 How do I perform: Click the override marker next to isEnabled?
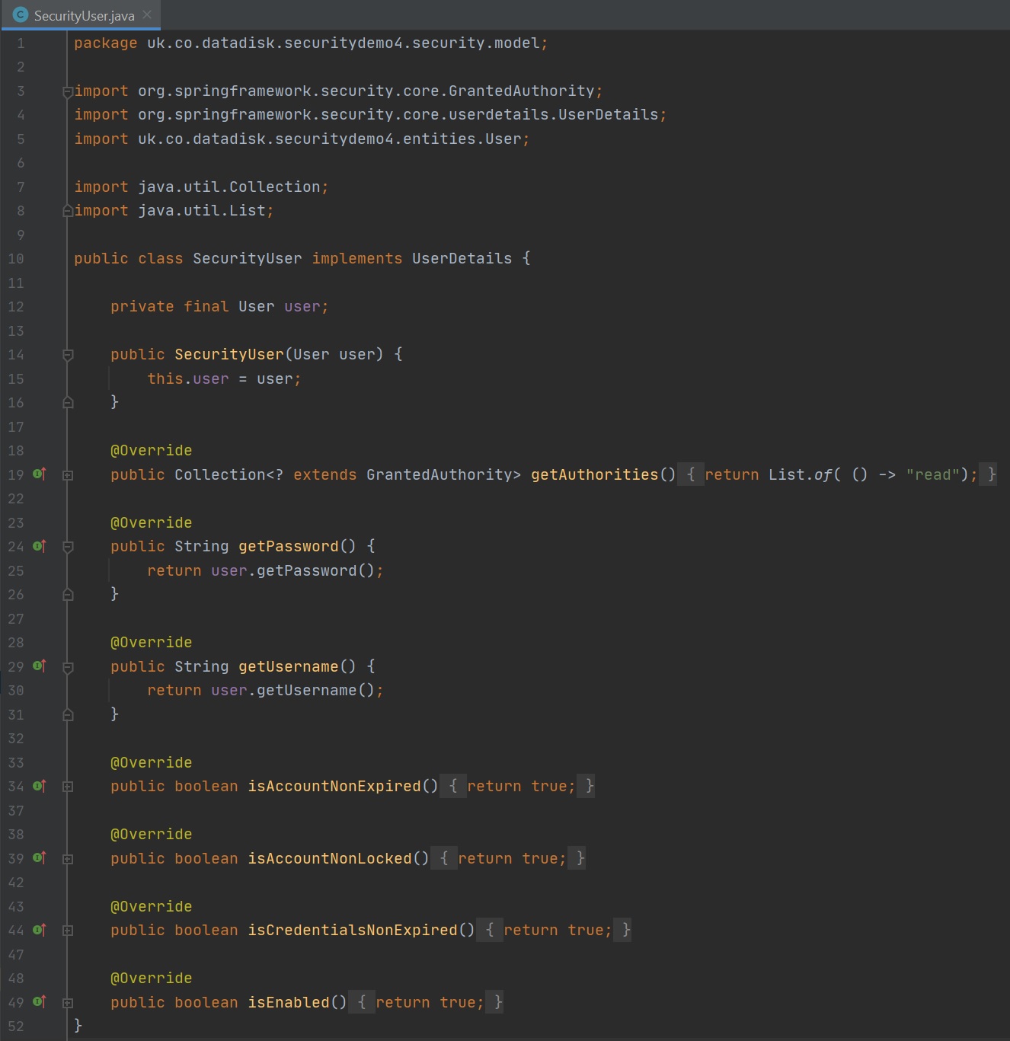click(40, 1002)
